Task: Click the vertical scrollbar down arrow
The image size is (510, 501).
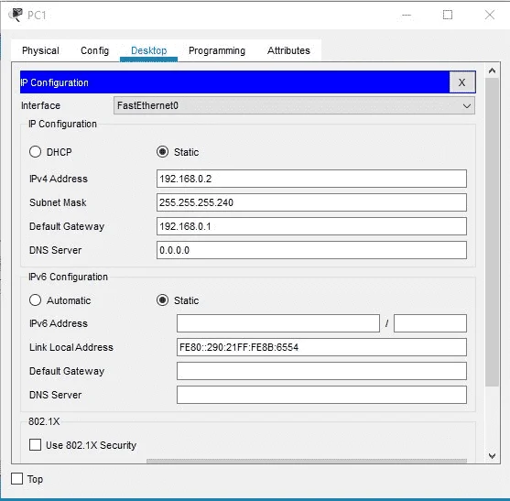Action: pos(492,456)
